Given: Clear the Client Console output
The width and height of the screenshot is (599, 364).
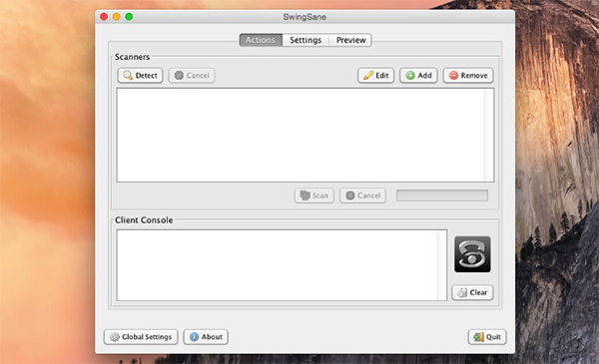Looking at the screenshot, I should [472, 292].
